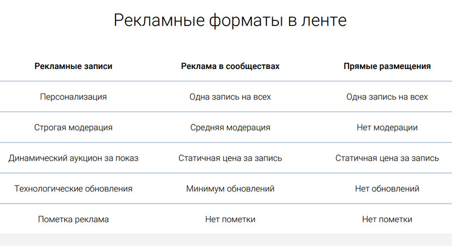Image resolution: width=452 pixels, height=246 pixels.
Task: Select the 'Реклама в сообществах' column header
Action: click(230, 66)
